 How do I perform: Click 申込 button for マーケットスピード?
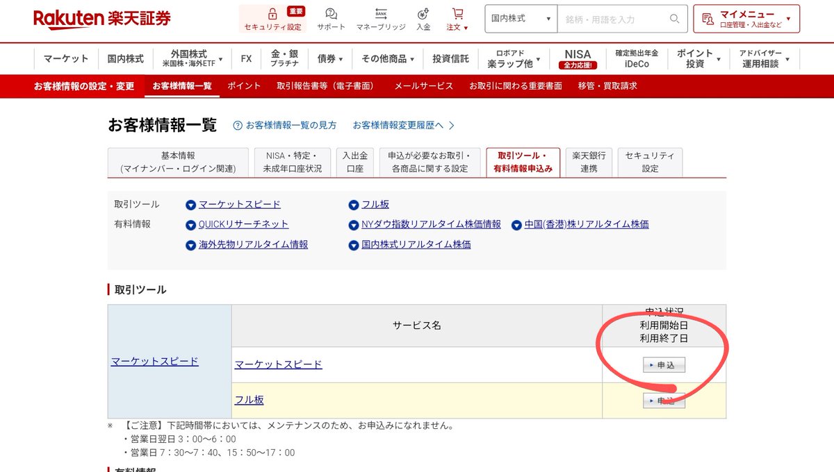pos(664,365)
